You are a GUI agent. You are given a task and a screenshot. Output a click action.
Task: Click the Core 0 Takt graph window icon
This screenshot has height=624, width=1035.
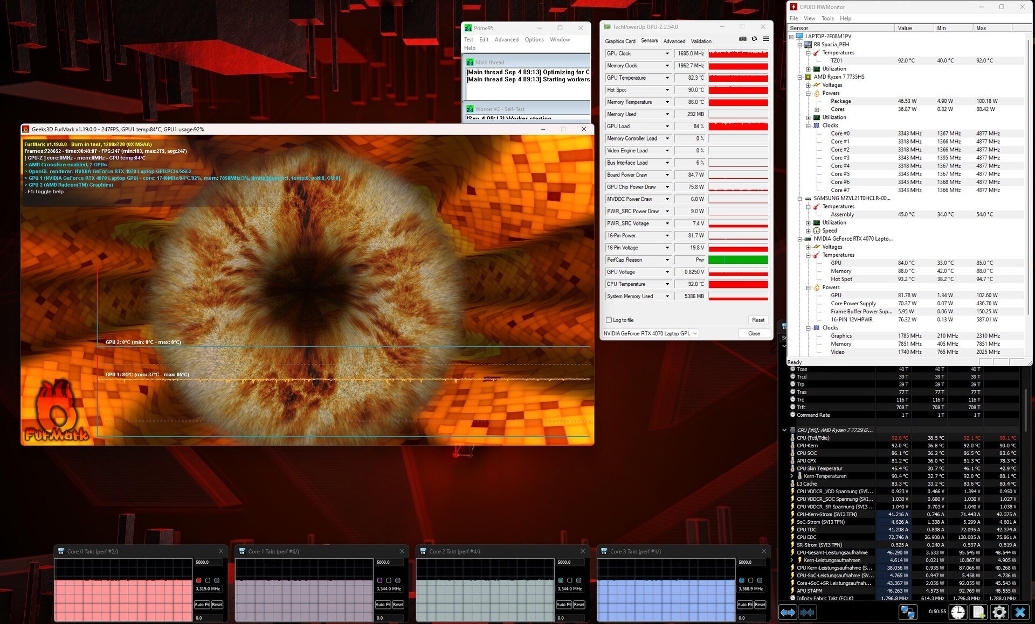point(61,551)
